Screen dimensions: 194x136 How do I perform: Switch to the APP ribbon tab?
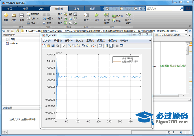point(42,9)
